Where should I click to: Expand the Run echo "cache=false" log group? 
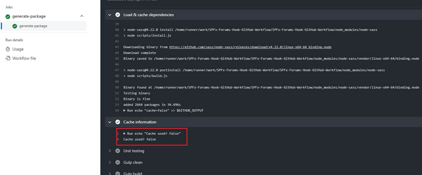[x=125, y=111]
